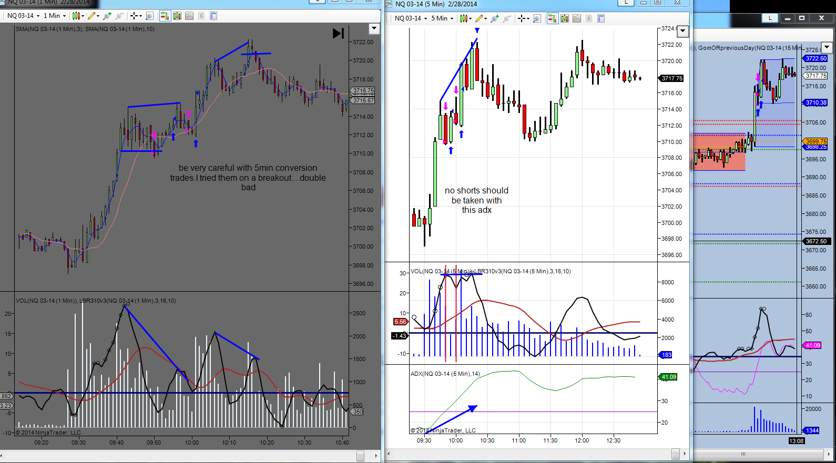The height and width of the screenshot is (463, 836).
Task: Click the 5 Min chart title bar text
Action: 436,4
